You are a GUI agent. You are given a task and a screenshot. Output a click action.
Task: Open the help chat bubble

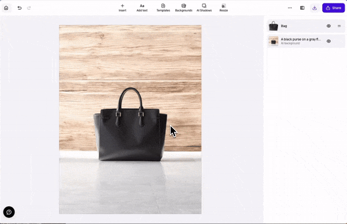[9, 212]
